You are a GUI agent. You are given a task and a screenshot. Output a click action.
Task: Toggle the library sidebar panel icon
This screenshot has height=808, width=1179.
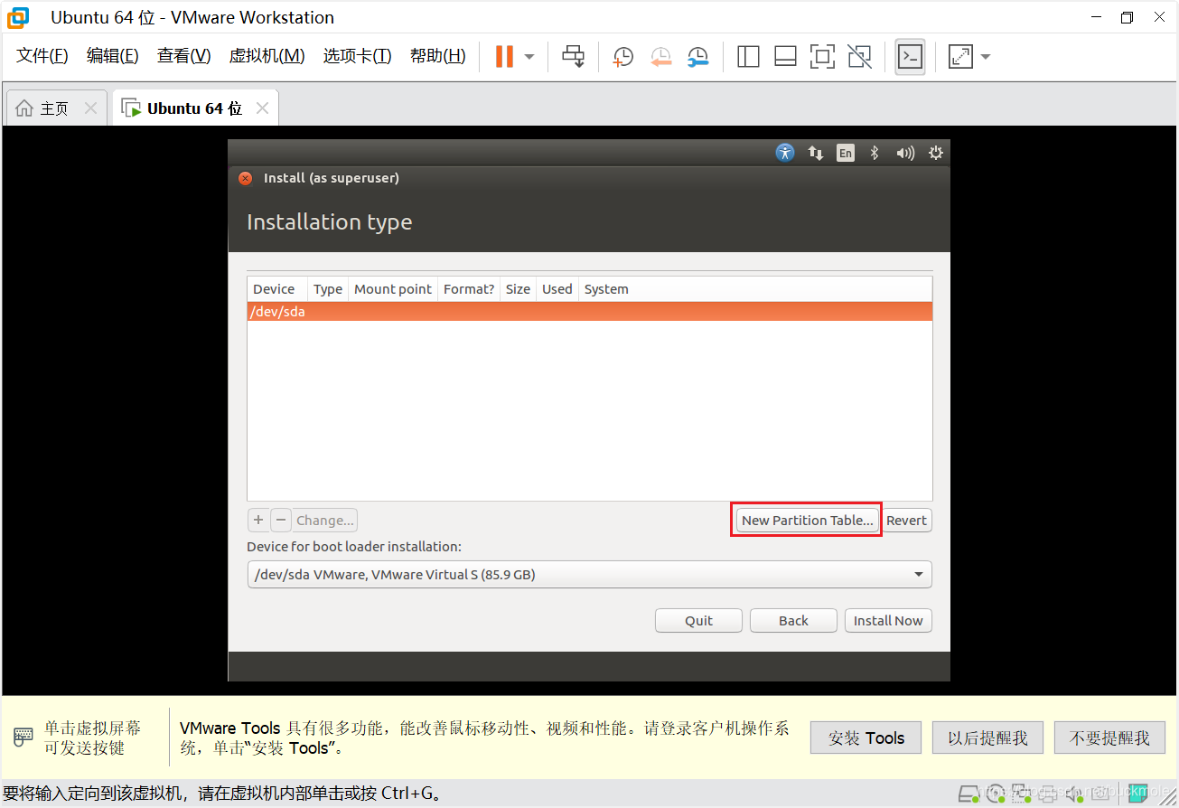tap(748, 57)
